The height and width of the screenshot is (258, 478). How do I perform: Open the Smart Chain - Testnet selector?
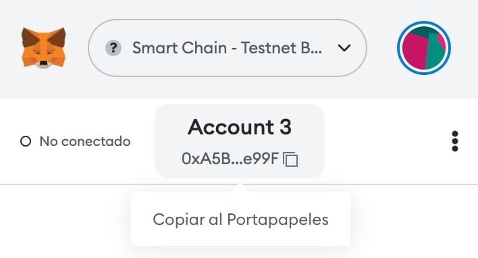click(228, 48)
